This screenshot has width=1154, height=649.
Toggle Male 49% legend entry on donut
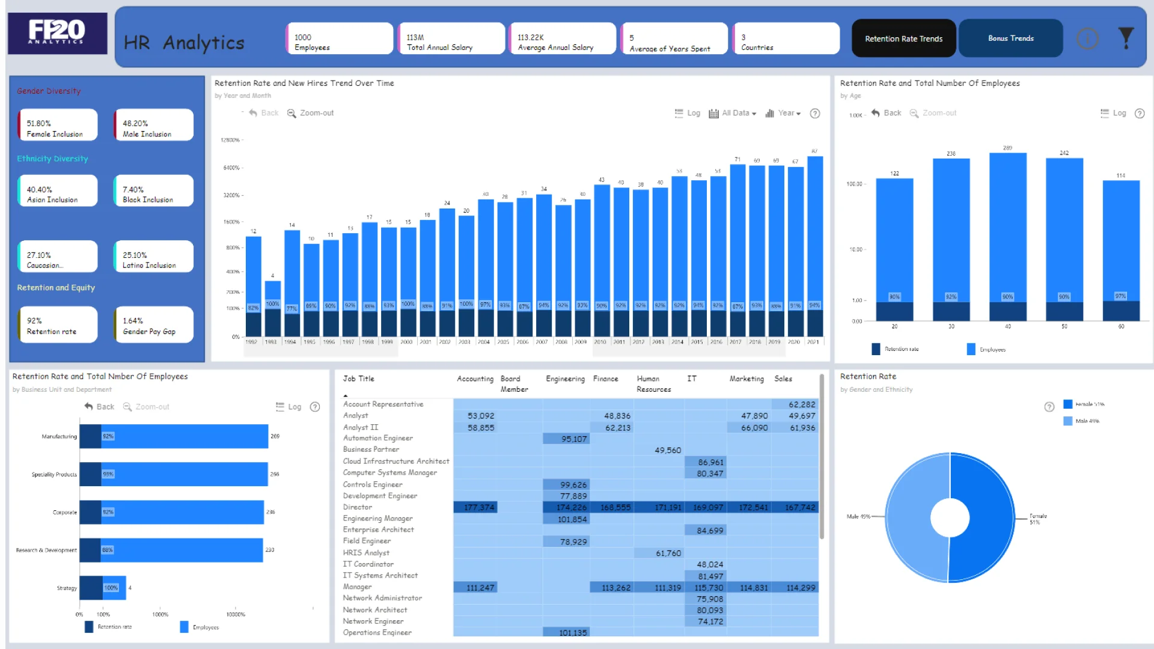(x=1082, y=421)
